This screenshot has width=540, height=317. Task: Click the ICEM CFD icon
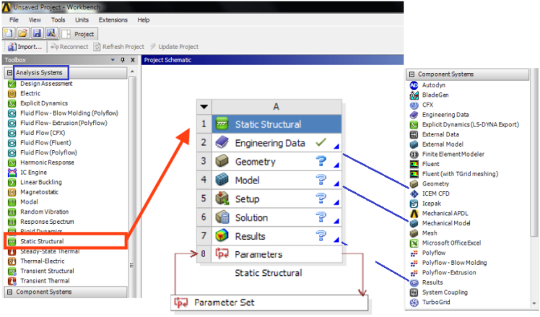click(414, 194)
